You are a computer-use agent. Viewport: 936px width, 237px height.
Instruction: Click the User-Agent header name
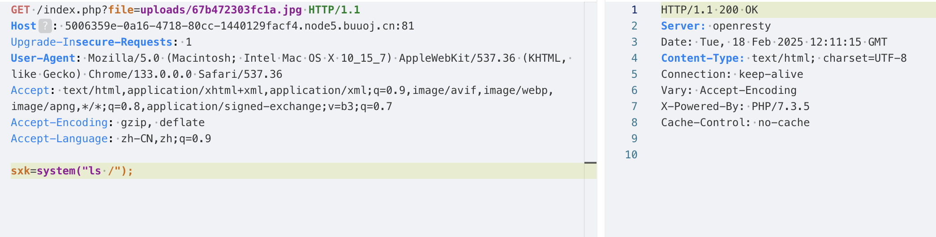pyautogui.click(x=43, y=58)
